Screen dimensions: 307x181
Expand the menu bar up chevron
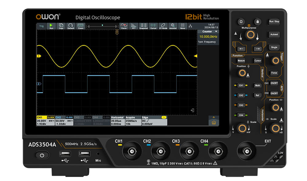[214, 117]
